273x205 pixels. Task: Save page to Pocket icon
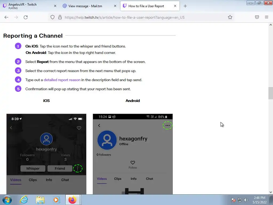coord(257,17)
